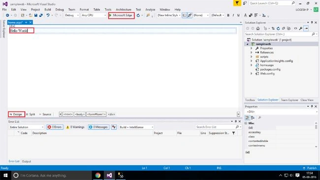Expand the References node in Solution Explorer
Screen dimensions: 320x180
(252, 53)
